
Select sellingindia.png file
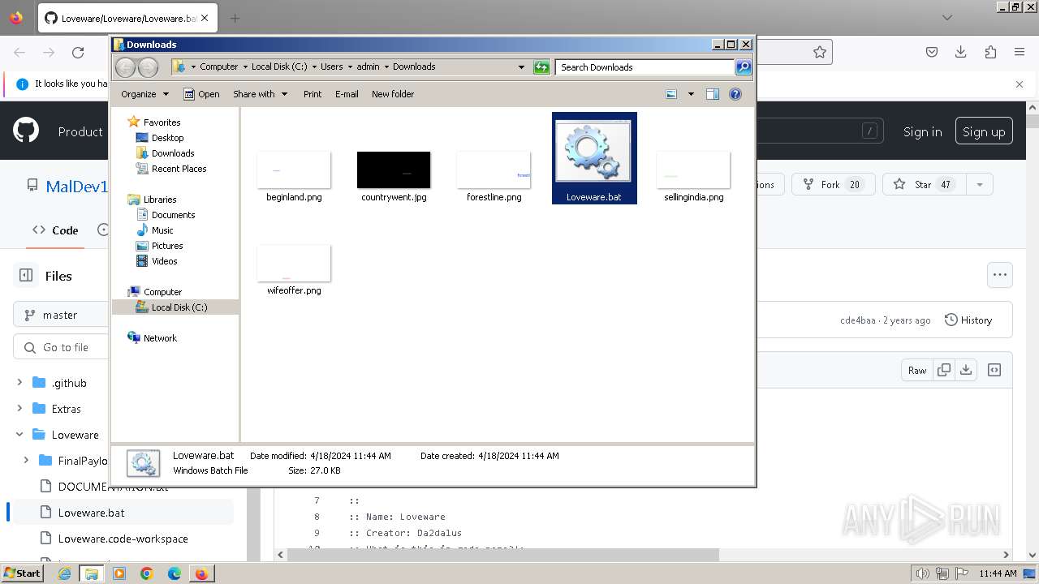point(693,176)
